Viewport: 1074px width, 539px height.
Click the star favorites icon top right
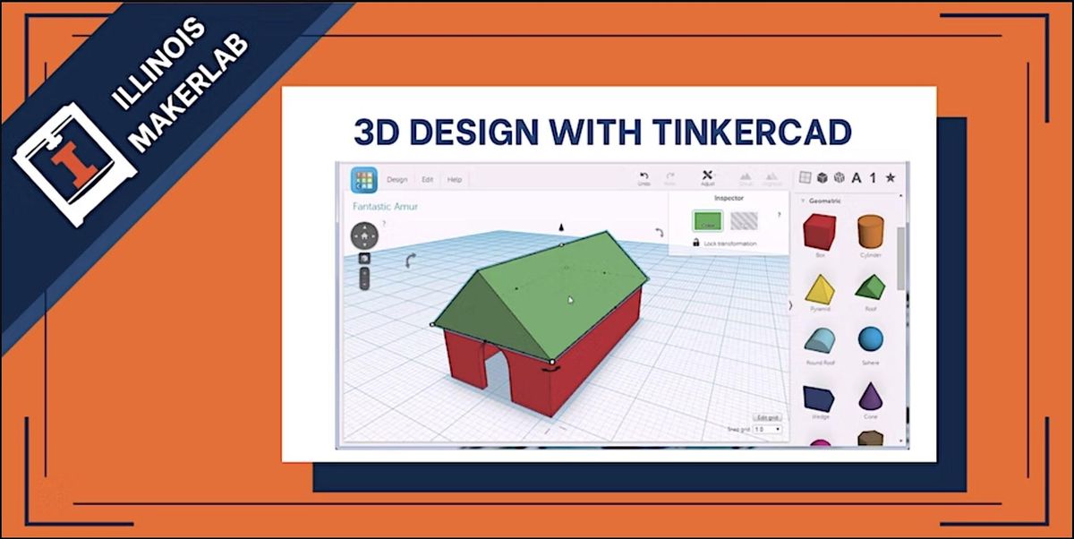[x=889, y=176]
